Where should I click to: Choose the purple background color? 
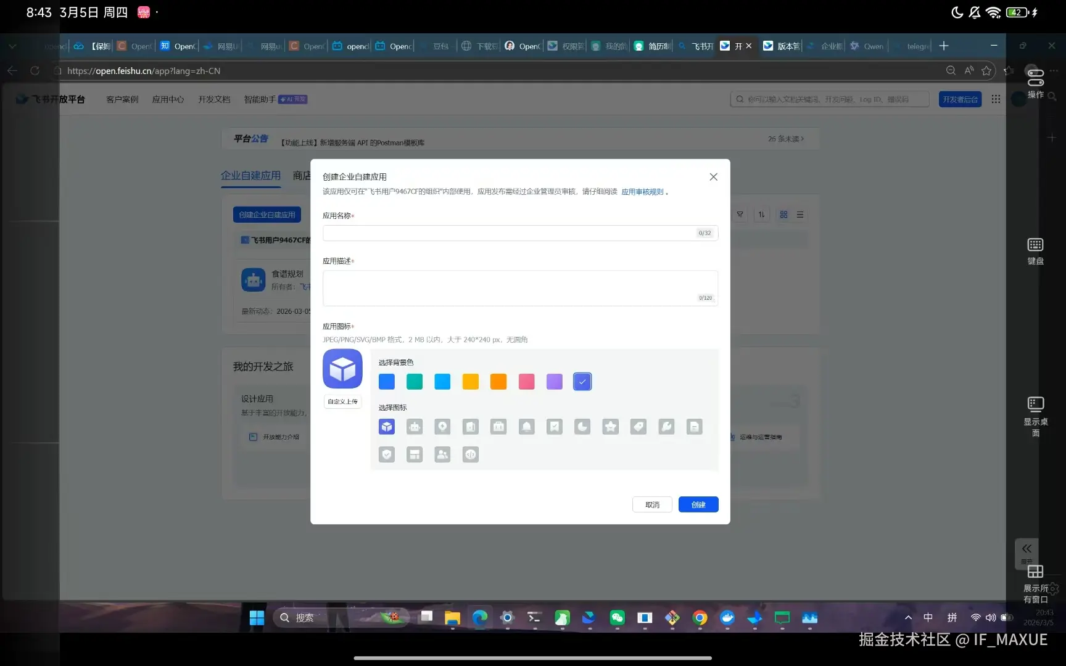tap(555, 382)
